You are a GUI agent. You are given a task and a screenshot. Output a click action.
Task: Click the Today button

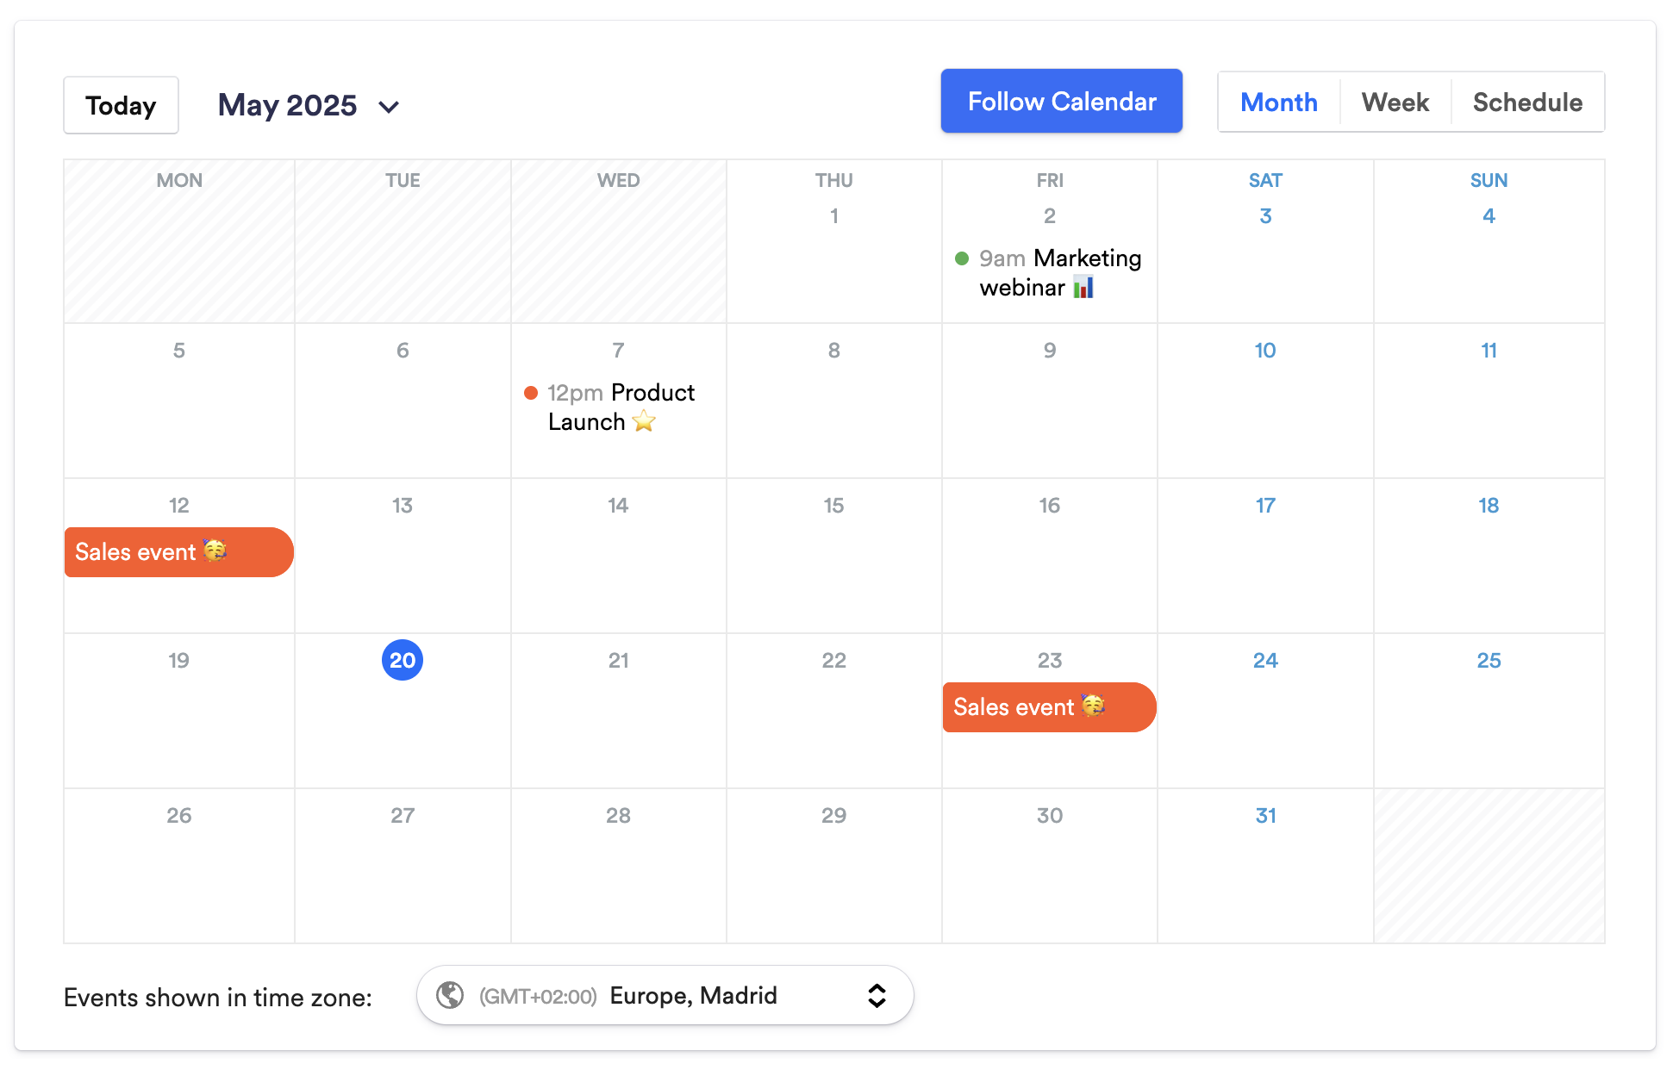coord(121,105)
